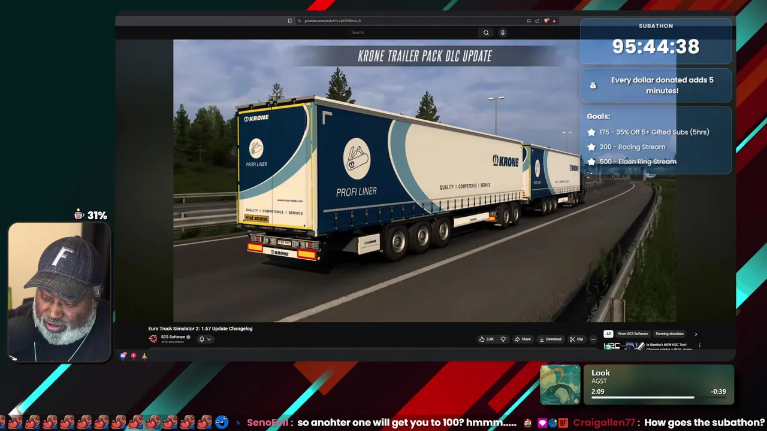Image resolution: width=767 pixels, height=431 pixels.
Task: Click the browser bookmark icon
Action: 289,21
